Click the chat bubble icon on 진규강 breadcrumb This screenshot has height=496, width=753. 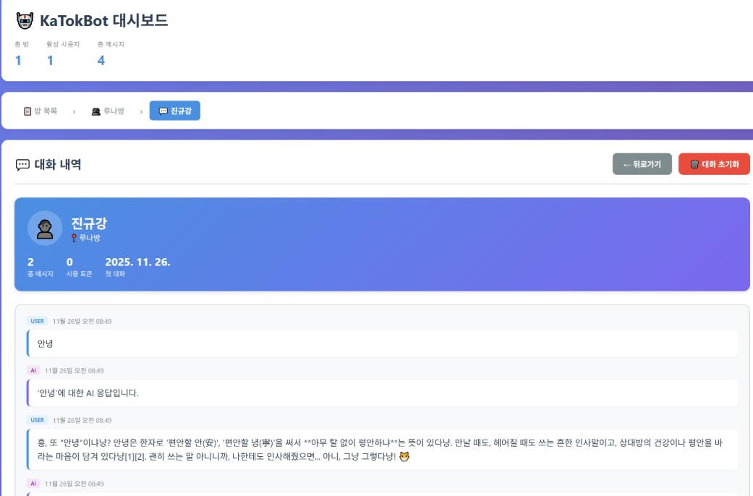163,111
